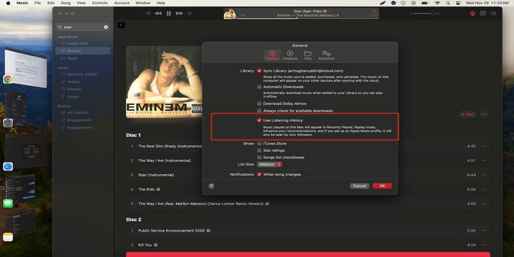Viewport: 514px width, 257px height.
Task: Cancel the preferences dialog
Action: pyautogui.click(x=359, y=186)
